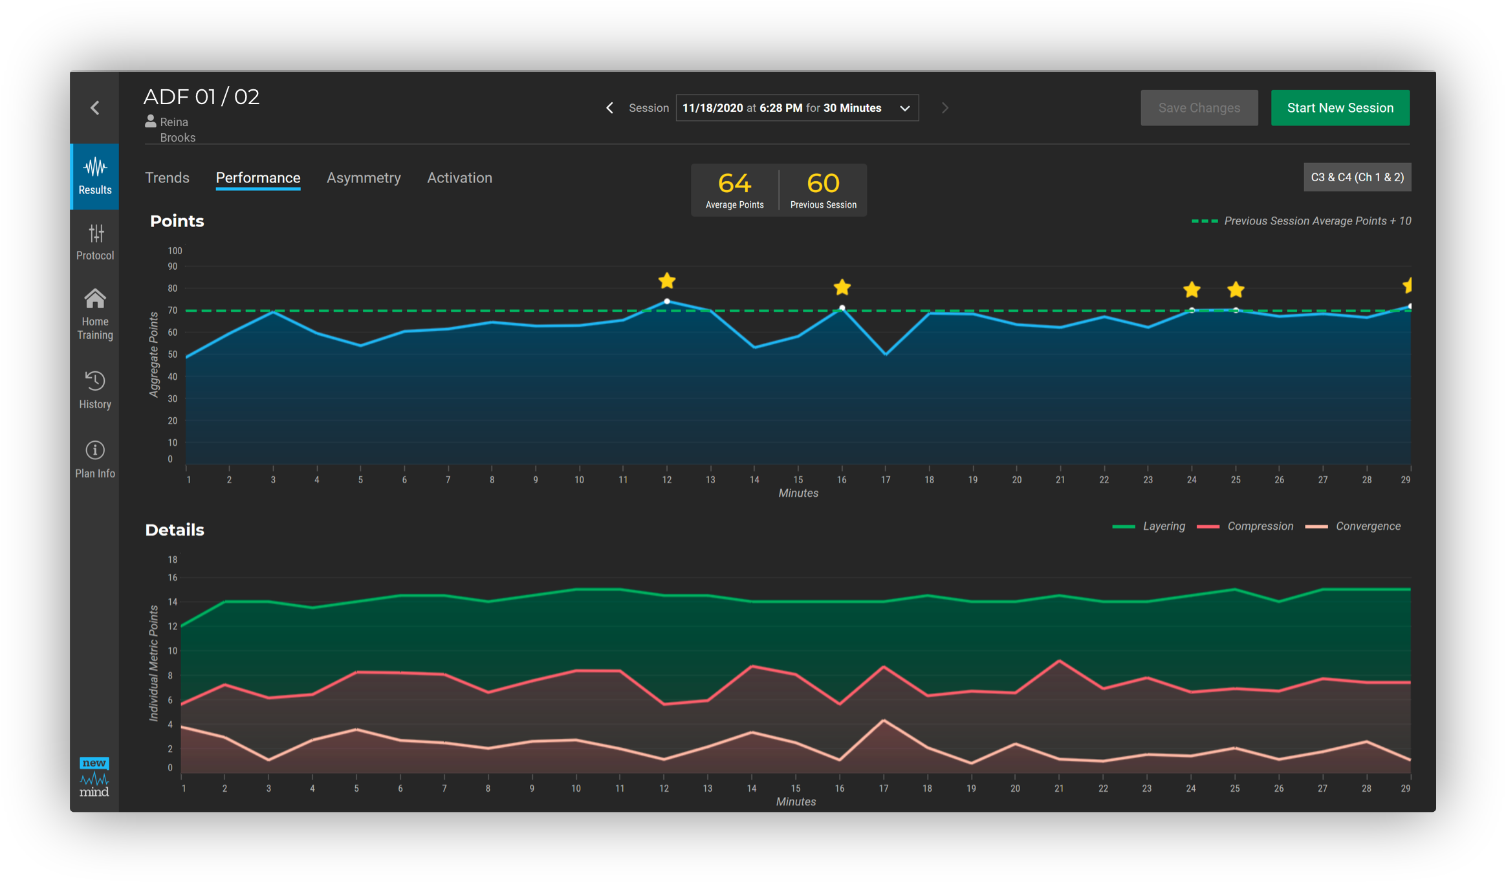Open the Plan Info icon
The width and height of the screenshot is (1506, 883).
95,450
